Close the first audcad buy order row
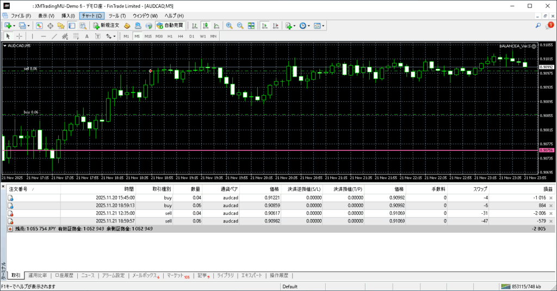 (x=551, y=198)
